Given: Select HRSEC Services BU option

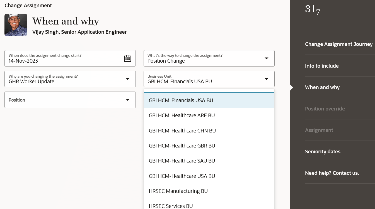Looking at the screenshot, I should click(x=209, y=206).
